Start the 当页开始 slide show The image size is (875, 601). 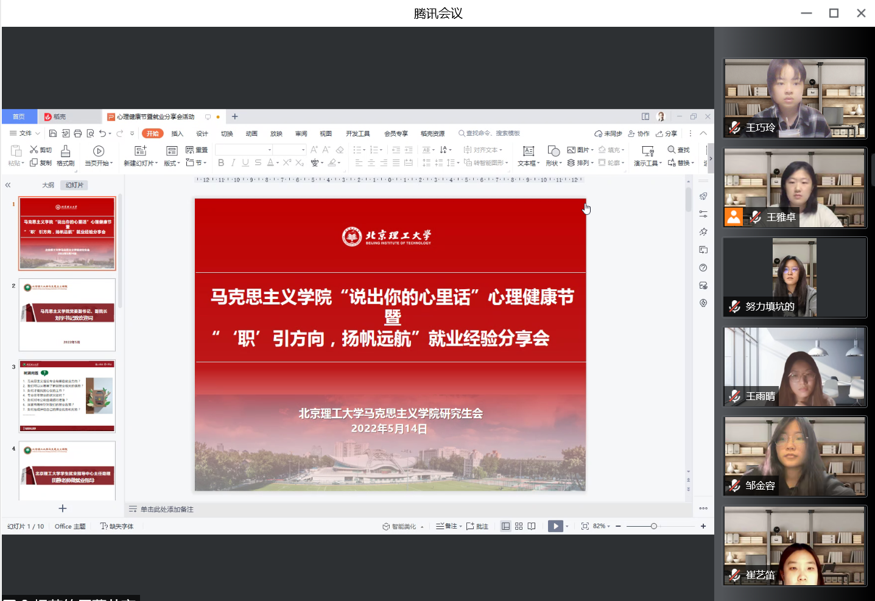[x=98, y=151]
